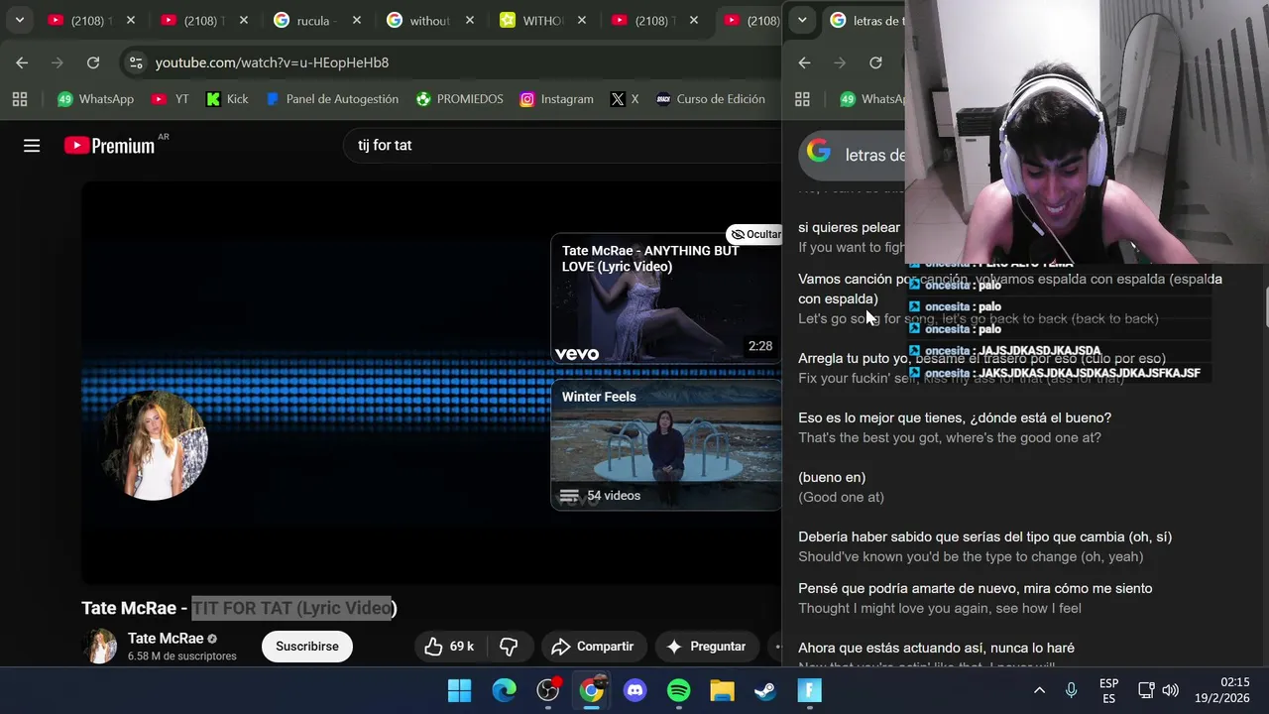
Task: Open the YouTube hamburger guide menu
Action: 32,146
